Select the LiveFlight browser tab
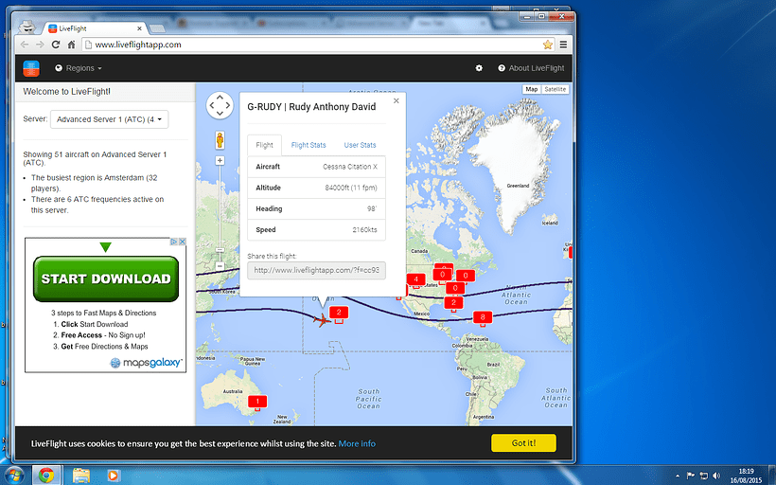This screenshot has width=776, height=485. coord(94,28)
